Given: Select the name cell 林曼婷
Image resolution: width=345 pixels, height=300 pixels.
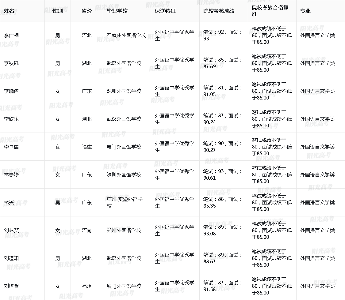Looking at the screenshot, I should (x=11, y=175).
